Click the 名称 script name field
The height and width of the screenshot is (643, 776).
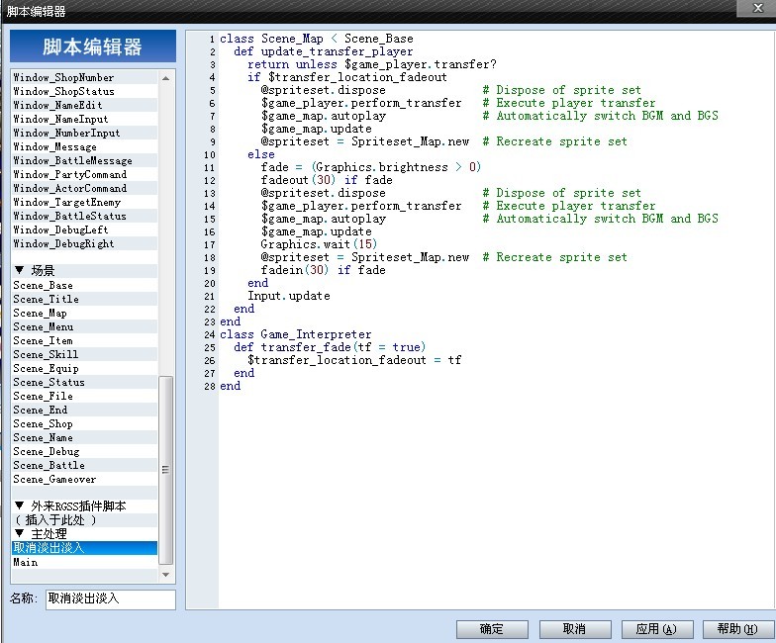click(x=111, y=599)
